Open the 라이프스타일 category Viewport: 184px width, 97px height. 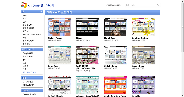click(28, 28)
